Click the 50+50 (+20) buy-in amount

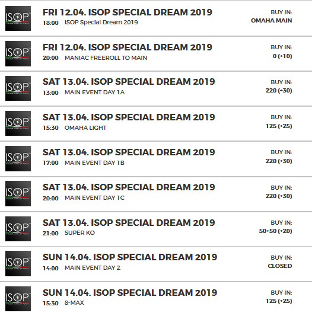(275, 231)
